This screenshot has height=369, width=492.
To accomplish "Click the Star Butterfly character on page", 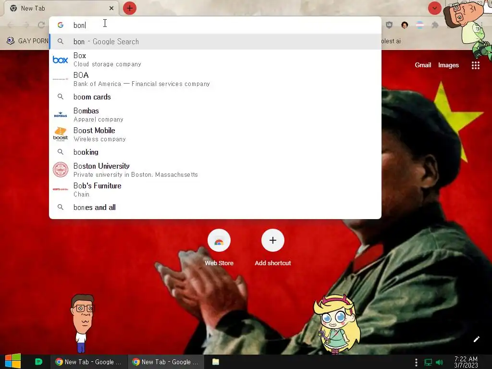I will (x=337, y=324).
